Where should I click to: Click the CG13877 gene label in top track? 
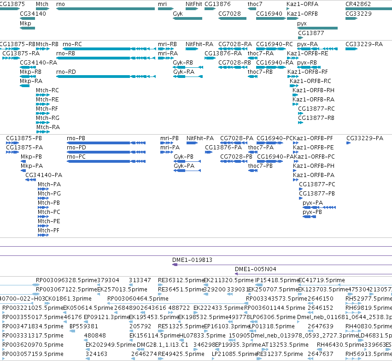click(311, 33)
